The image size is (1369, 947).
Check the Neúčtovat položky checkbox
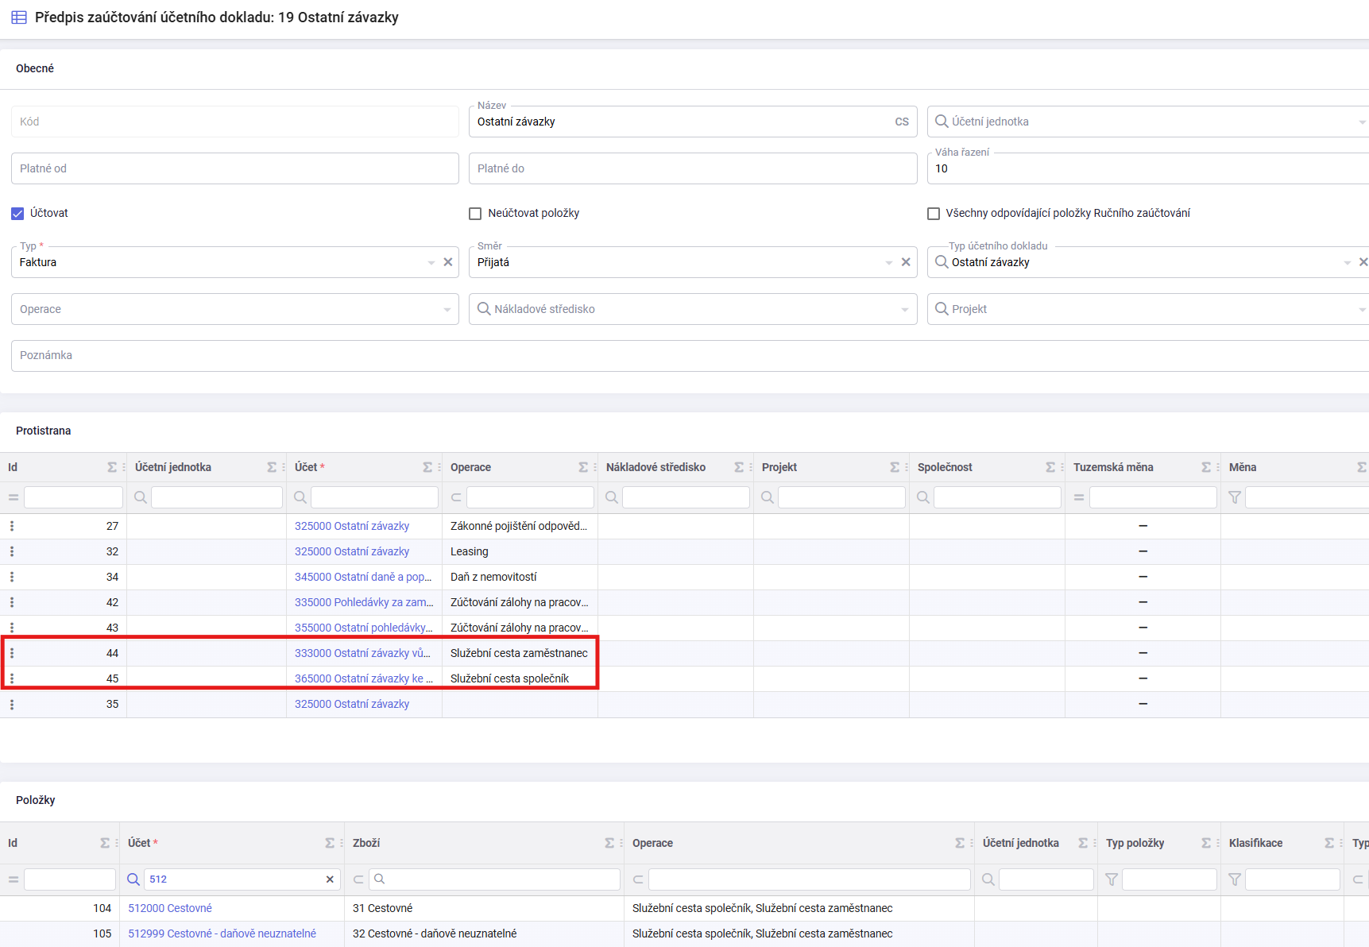[475, 214]
